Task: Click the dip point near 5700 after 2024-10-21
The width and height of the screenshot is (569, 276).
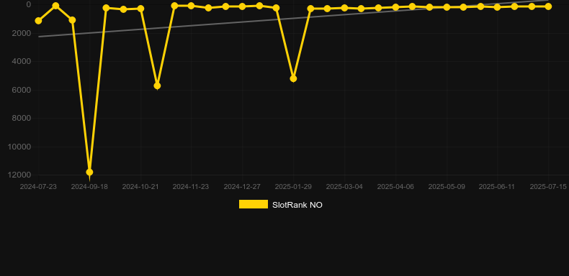Action: click(x=157, y=86)
